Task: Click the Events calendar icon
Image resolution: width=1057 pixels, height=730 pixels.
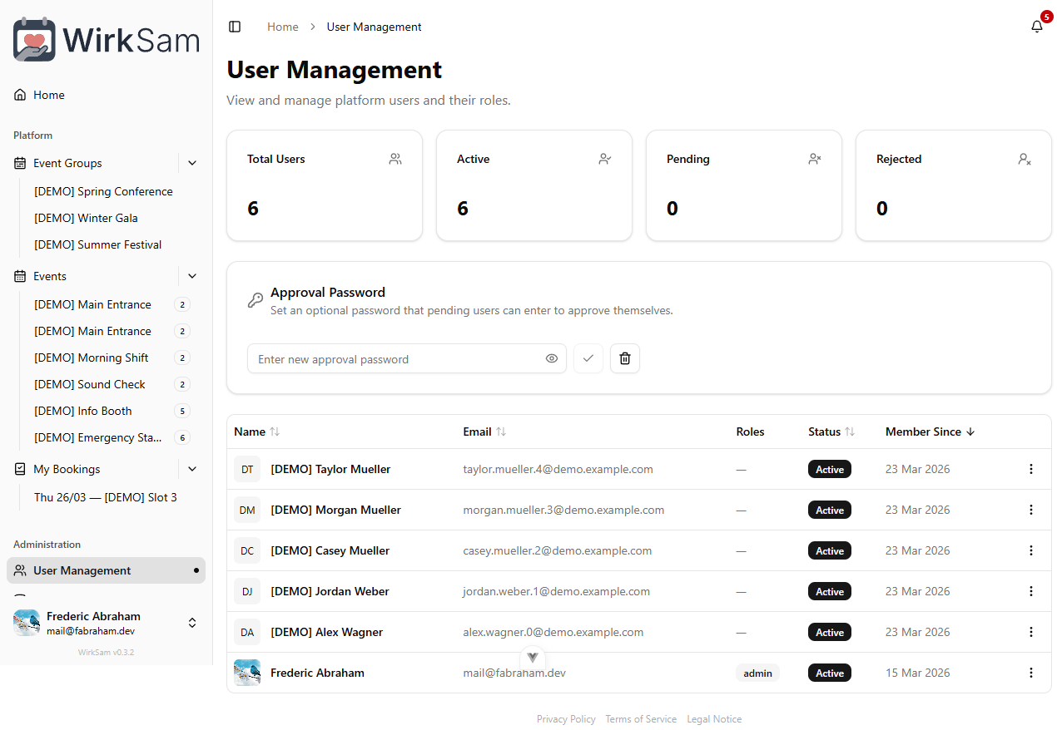Action: click(x=20, y=276)
